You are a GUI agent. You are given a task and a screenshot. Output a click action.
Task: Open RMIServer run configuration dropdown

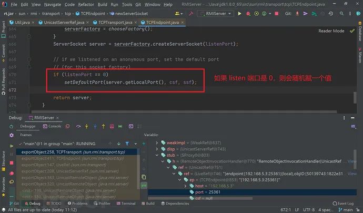216,14
